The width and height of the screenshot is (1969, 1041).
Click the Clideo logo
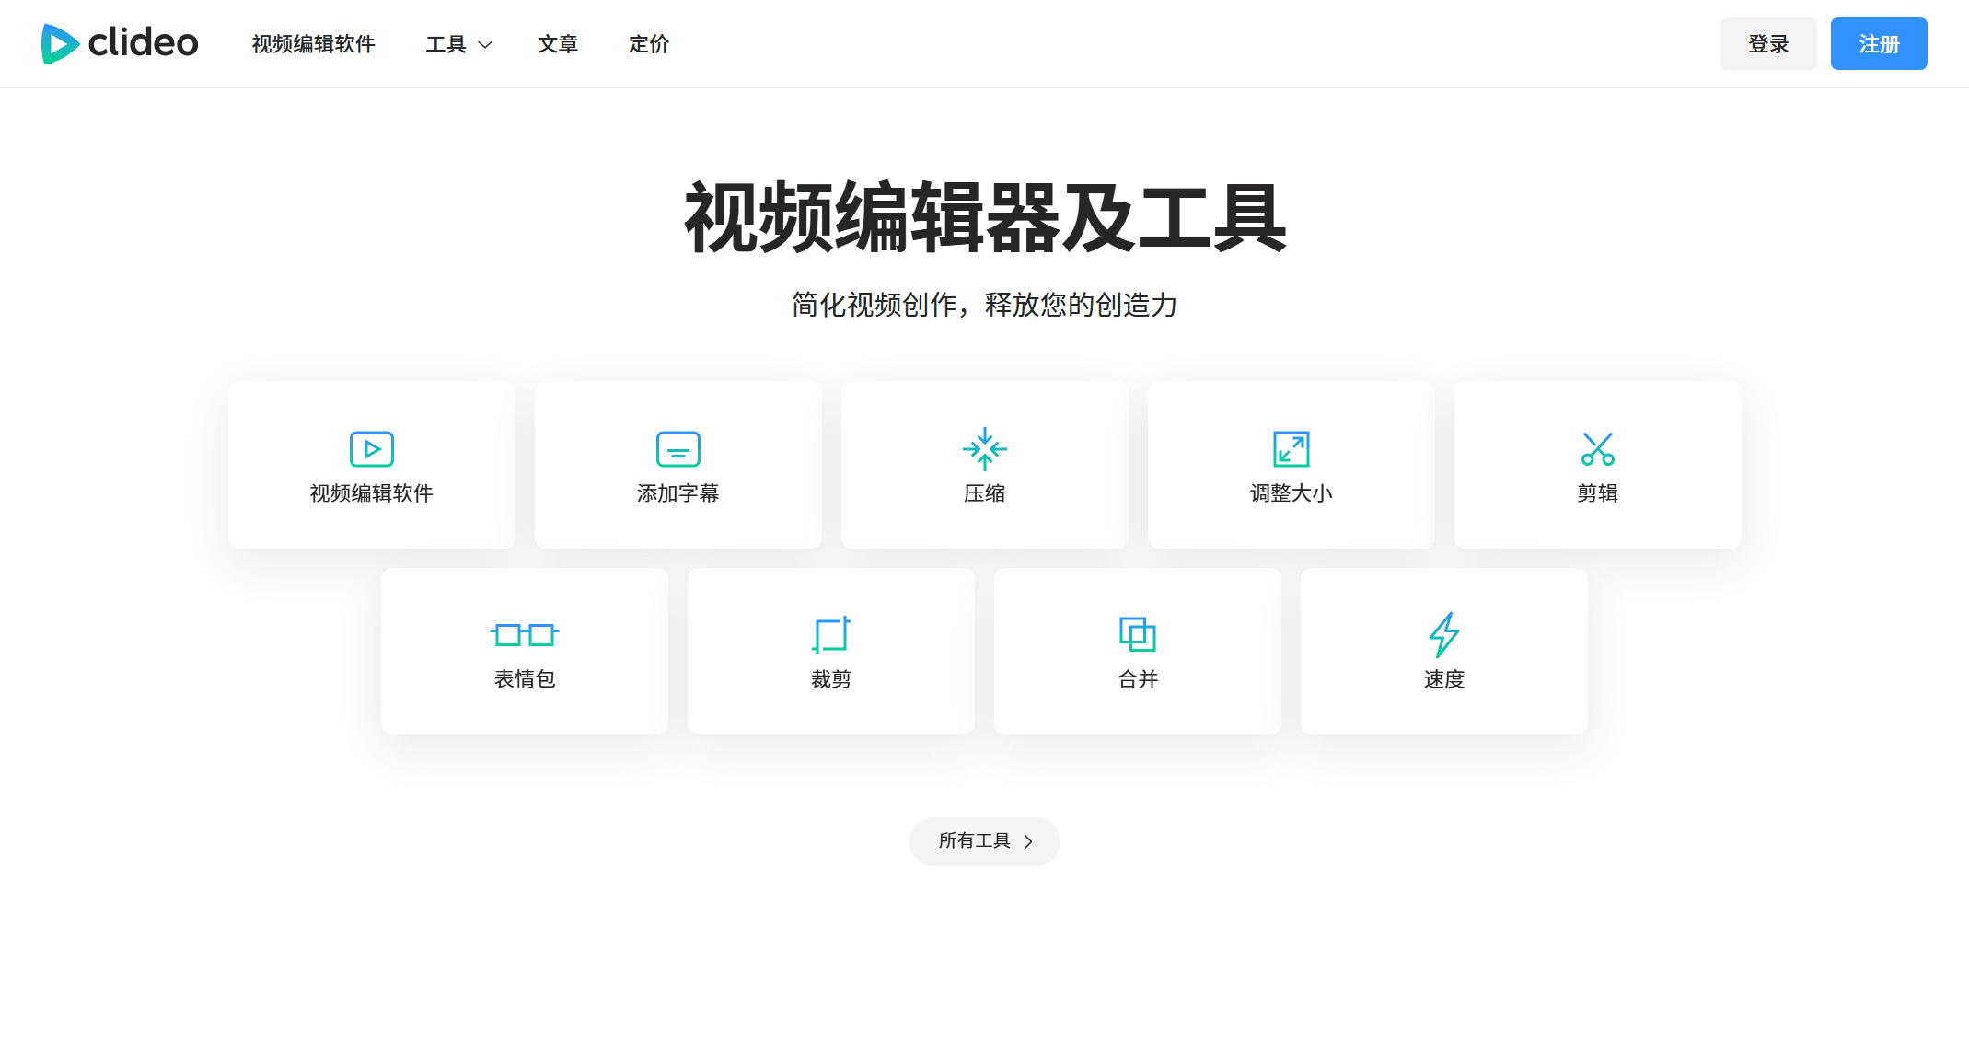[119, 42]
